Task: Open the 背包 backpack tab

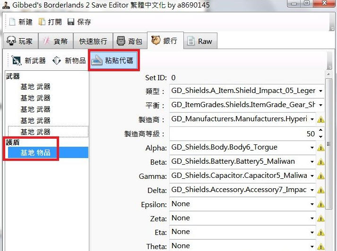Action: [x=130, y=41]
